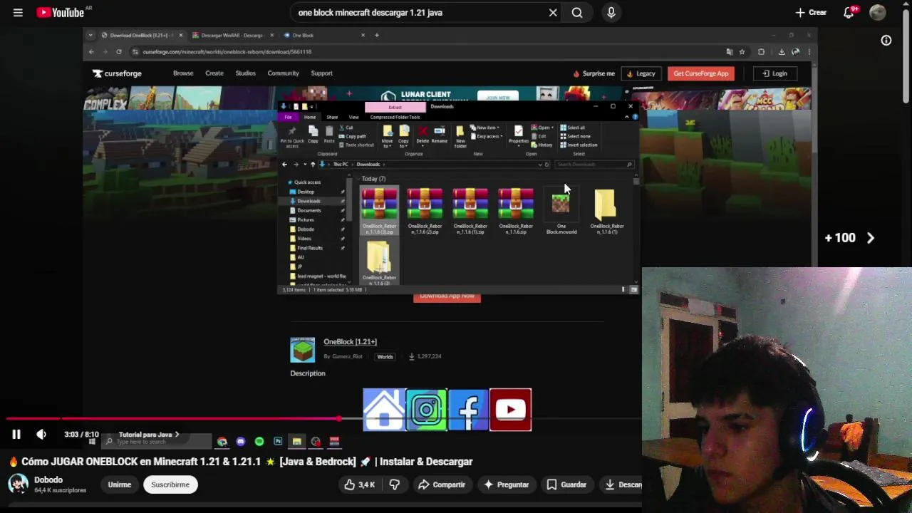Open Compressed Folder Tools tab
The image size is (912, 513).
tap(395, 117)
